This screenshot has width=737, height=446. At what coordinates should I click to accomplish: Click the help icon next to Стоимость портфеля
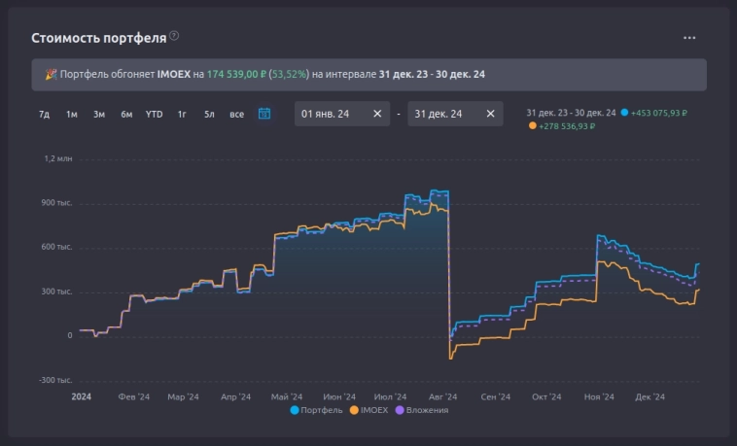(x=174, y=36)
